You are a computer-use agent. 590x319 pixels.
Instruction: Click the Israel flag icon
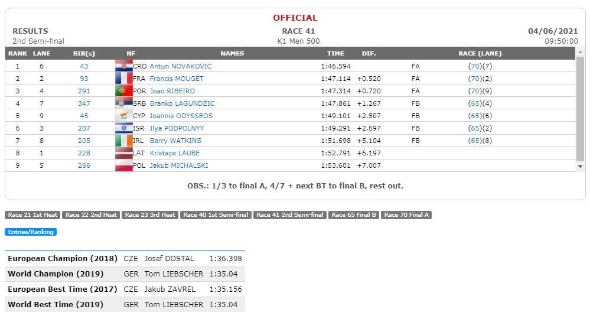click(x=124, y=128)
